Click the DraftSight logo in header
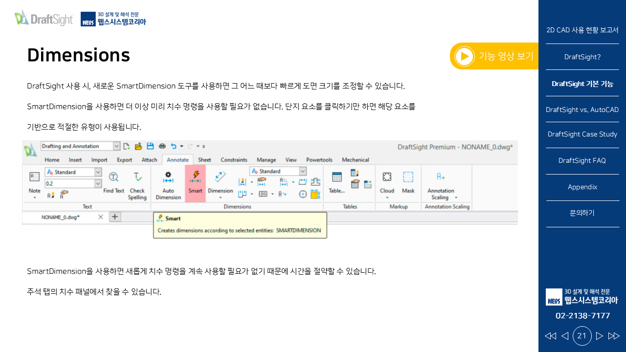Image resolution: width=626 pixels, height=352 pixels. click(x=44, y=19)
